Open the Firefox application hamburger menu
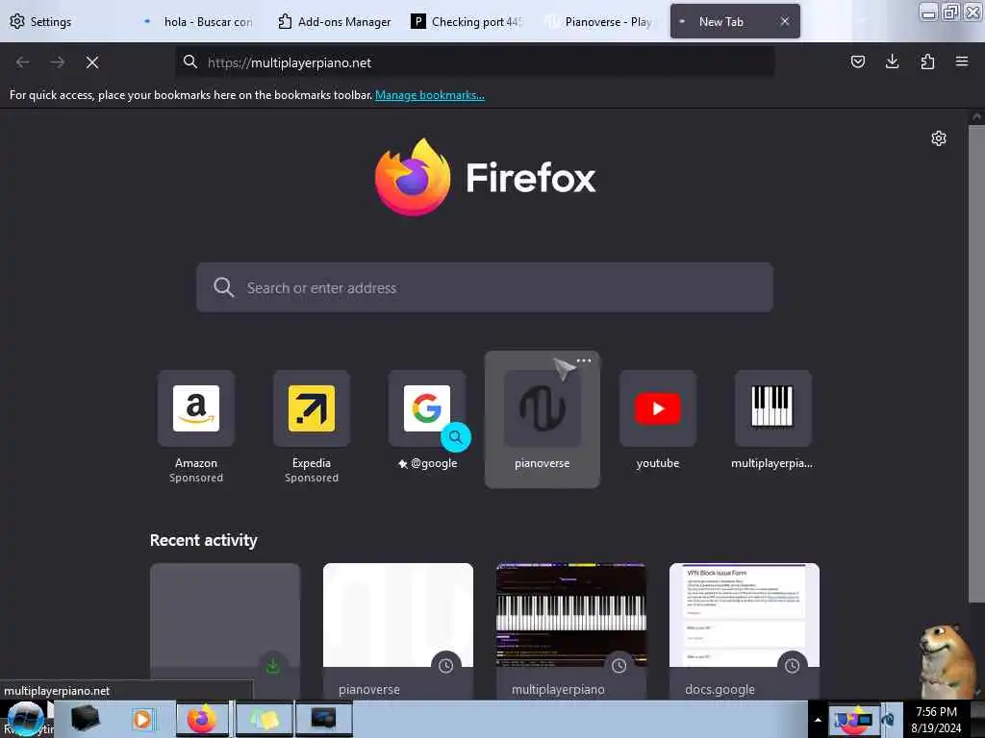This screenshot has height=738, width=985. click(962, 61)
